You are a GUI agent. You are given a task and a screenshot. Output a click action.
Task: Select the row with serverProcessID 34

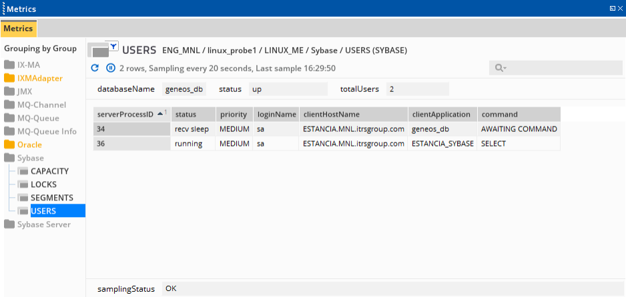tap(326, 129)
